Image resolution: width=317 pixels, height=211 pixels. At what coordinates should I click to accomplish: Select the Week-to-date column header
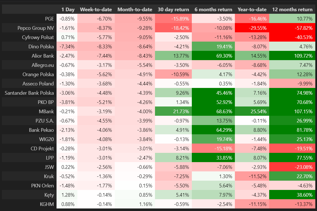(96, 10)
